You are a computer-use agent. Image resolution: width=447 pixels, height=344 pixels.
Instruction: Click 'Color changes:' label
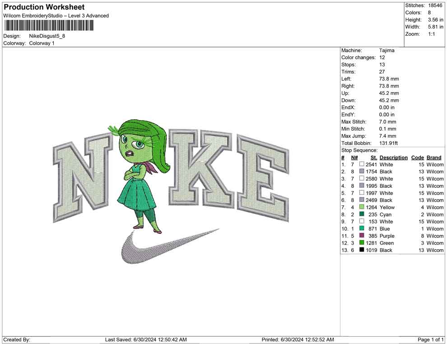click(359, 58)
